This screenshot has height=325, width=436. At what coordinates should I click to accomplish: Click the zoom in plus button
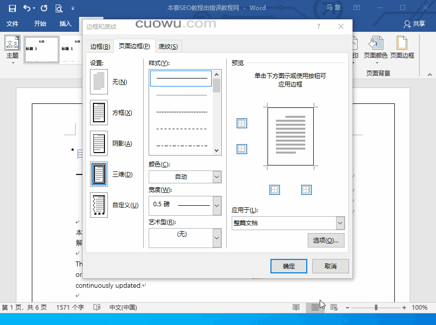(x=404, y=308)
